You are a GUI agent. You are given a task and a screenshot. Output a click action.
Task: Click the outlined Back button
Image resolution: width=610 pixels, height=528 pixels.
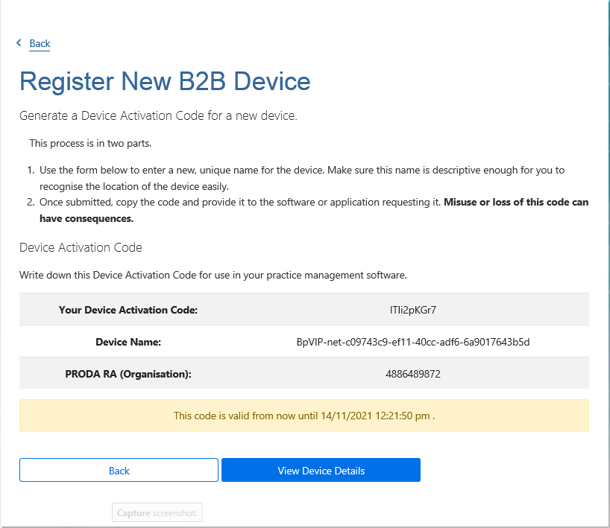click(119, 470)
